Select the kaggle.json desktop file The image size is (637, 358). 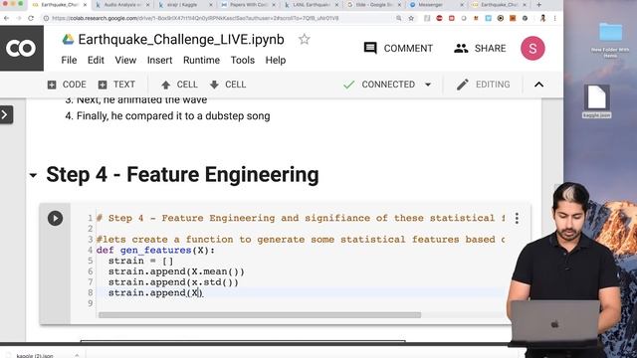(596, 101)
